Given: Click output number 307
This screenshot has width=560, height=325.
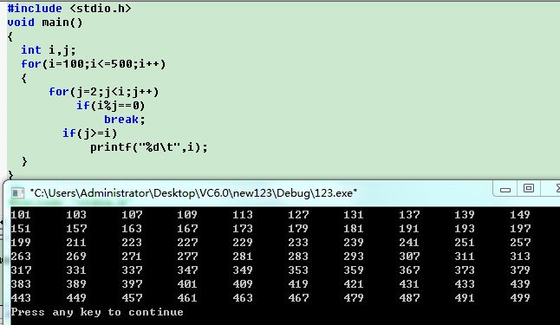Looking at the screenshot, I should click(x=409, y=257).
